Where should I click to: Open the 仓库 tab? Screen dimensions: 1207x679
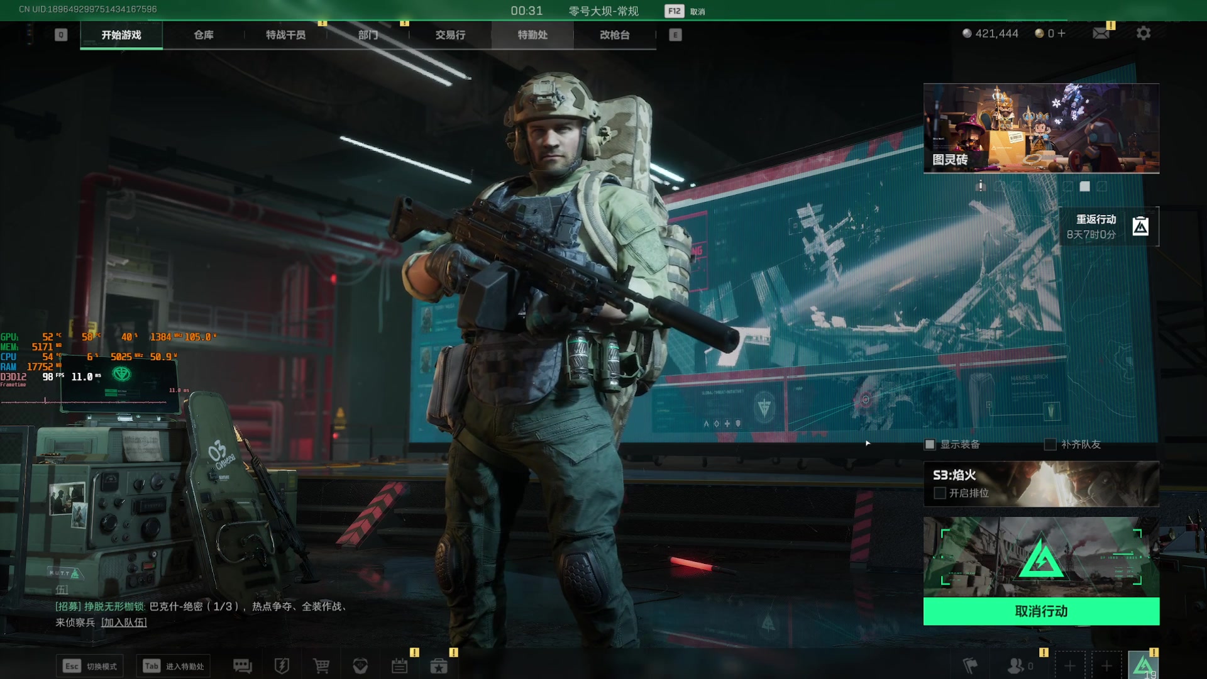tap(204, 35)
